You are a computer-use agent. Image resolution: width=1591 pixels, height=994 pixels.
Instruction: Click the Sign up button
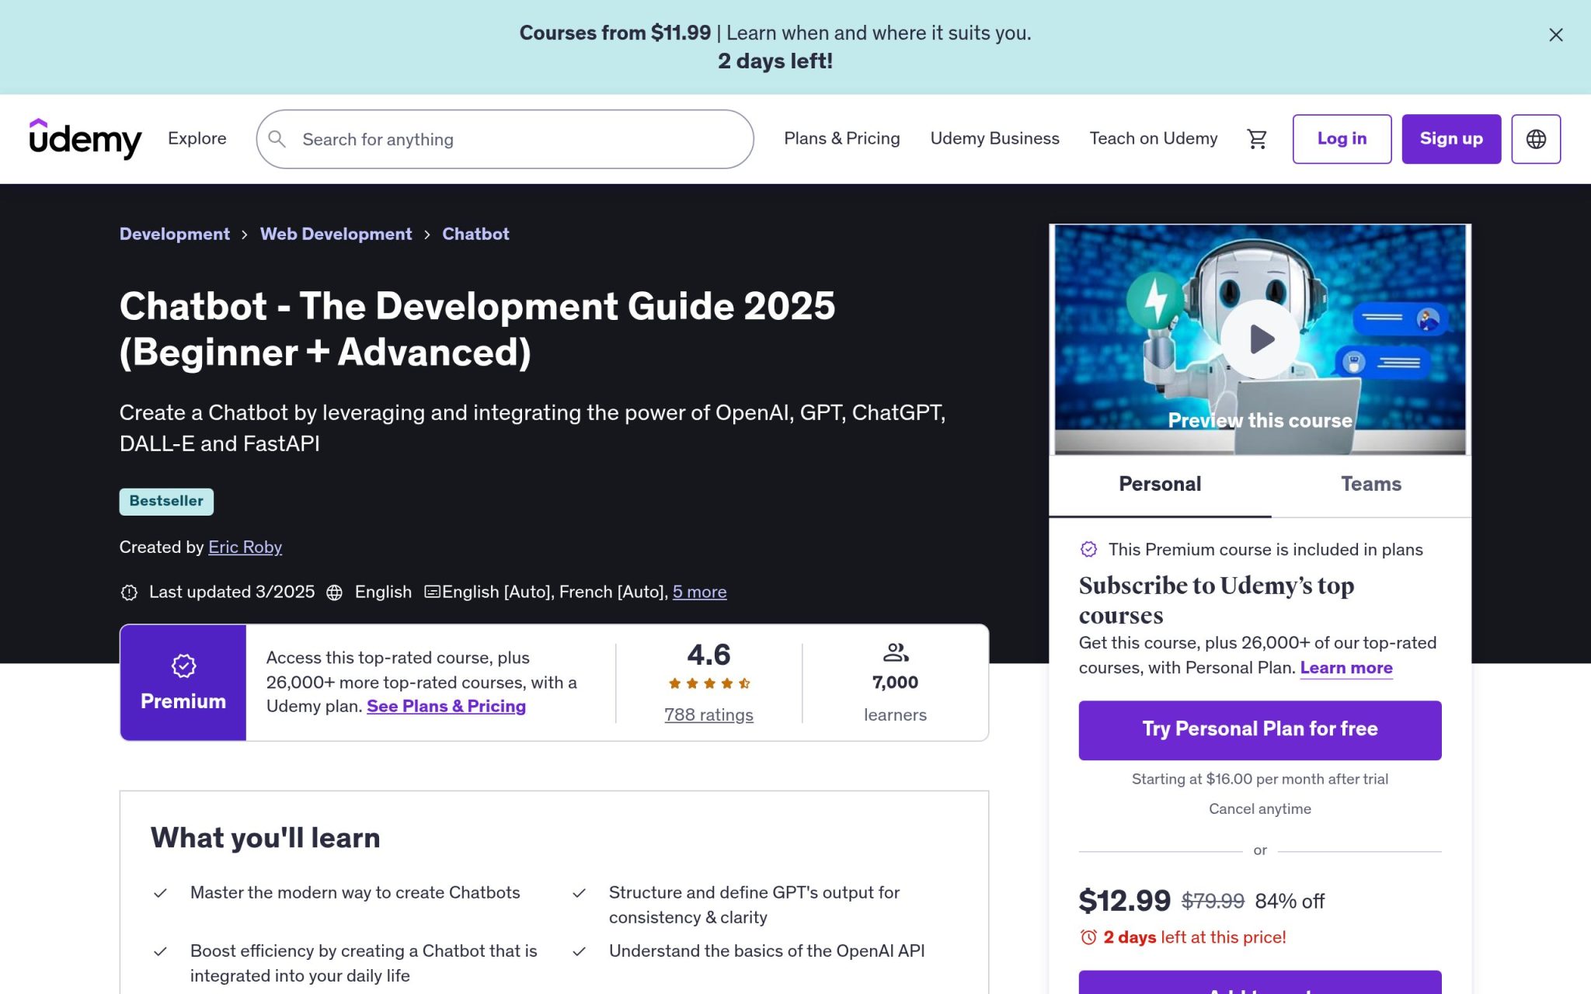1451,139
